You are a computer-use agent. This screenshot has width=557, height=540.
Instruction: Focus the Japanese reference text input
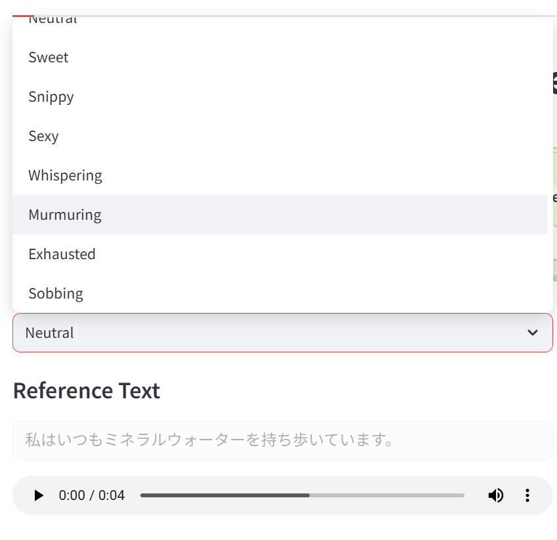282,440
